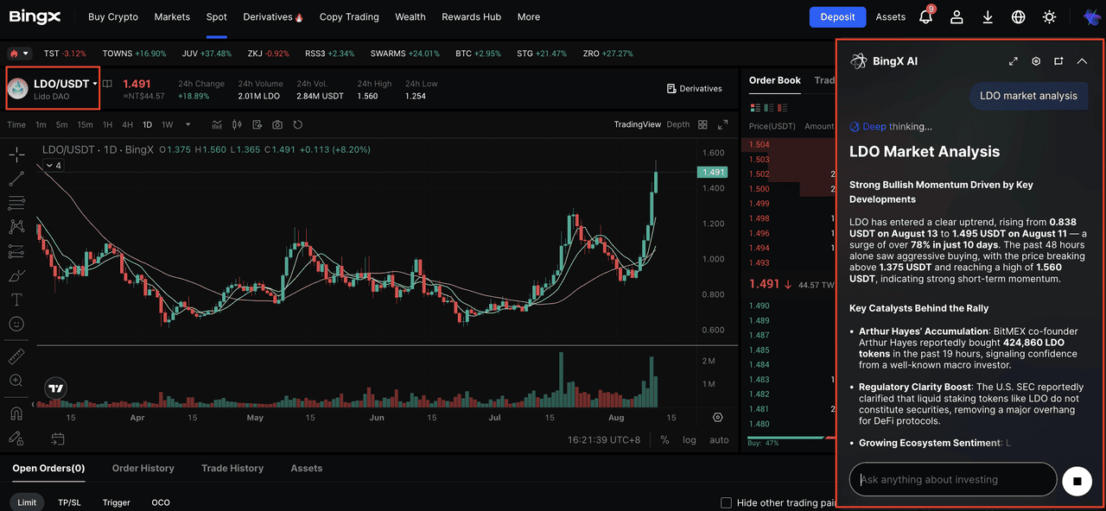This screenshot has height=511, width=1106.
Task: Stop the AI response generation
Action: (1077, 480)
